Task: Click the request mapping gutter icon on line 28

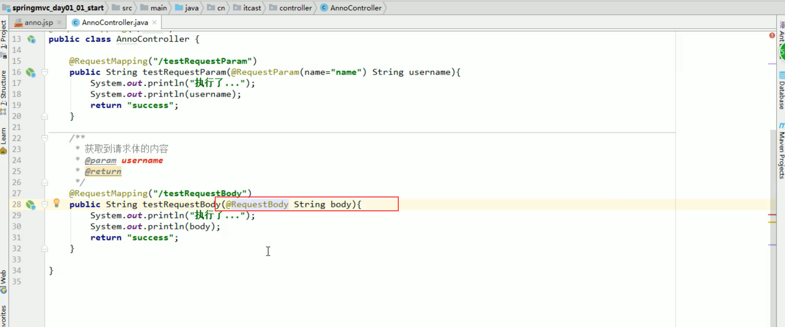Action: [x=31, y=205]
